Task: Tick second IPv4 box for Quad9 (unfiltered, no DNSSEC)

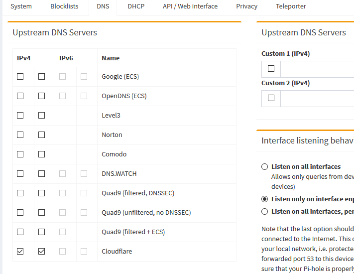Action: click(x=42, y=213)
